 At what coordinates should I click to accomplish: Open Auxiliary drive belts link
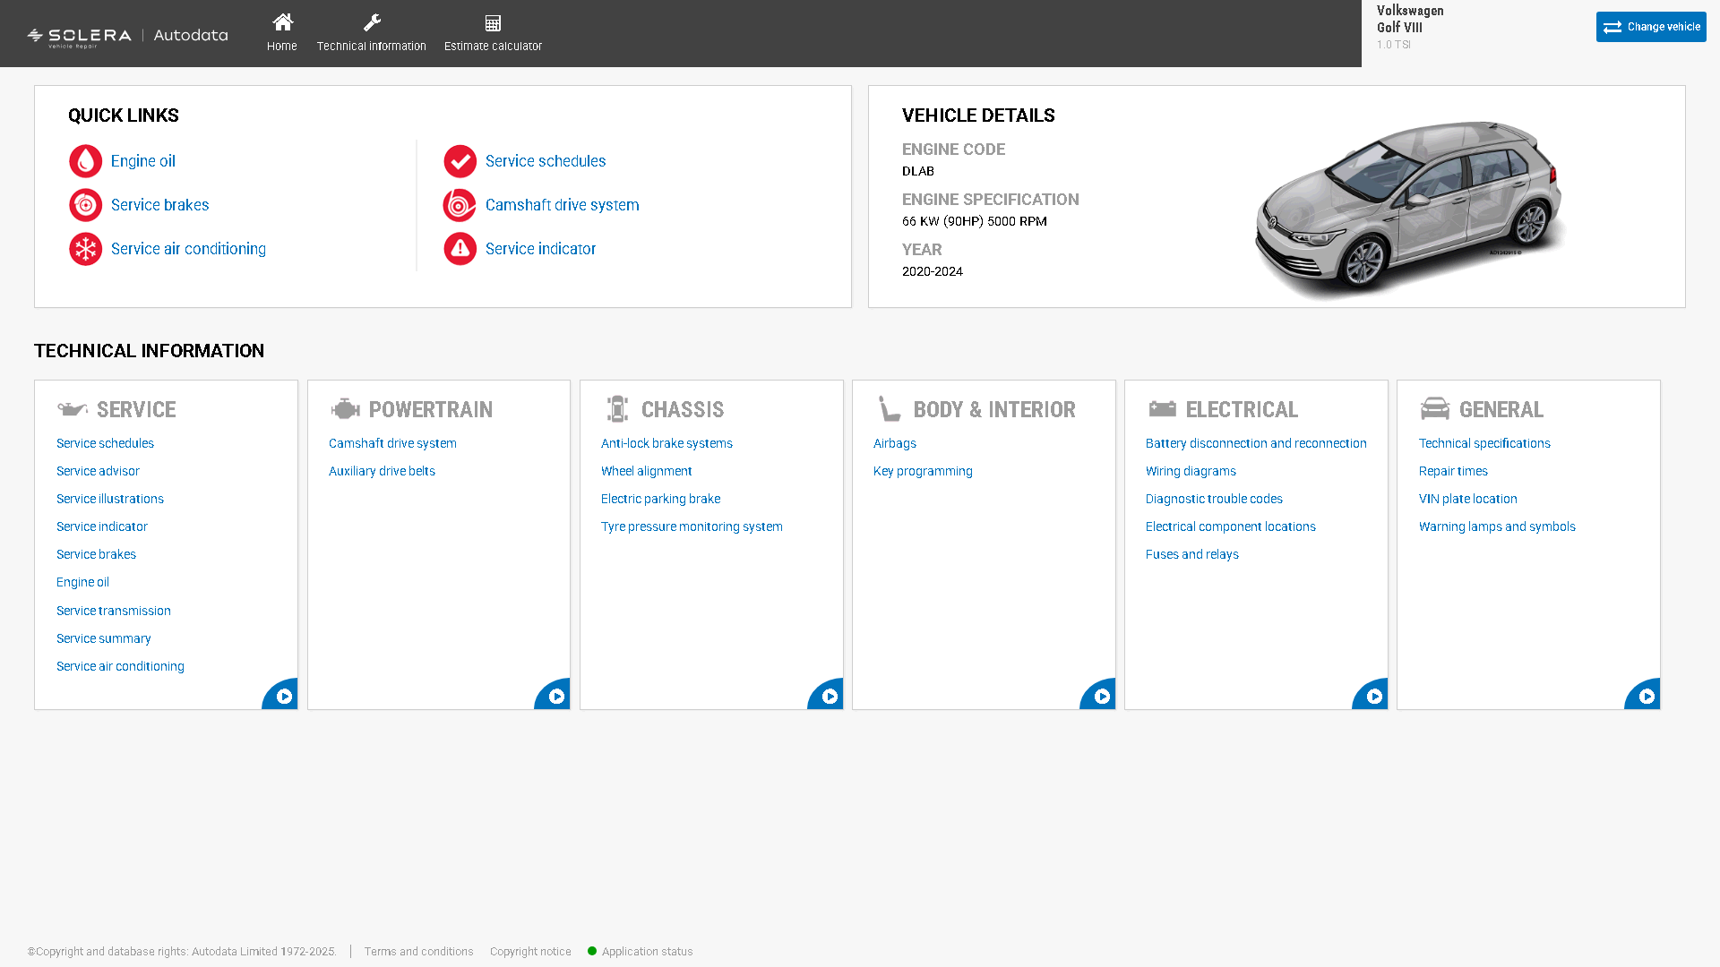coord(383,471)
